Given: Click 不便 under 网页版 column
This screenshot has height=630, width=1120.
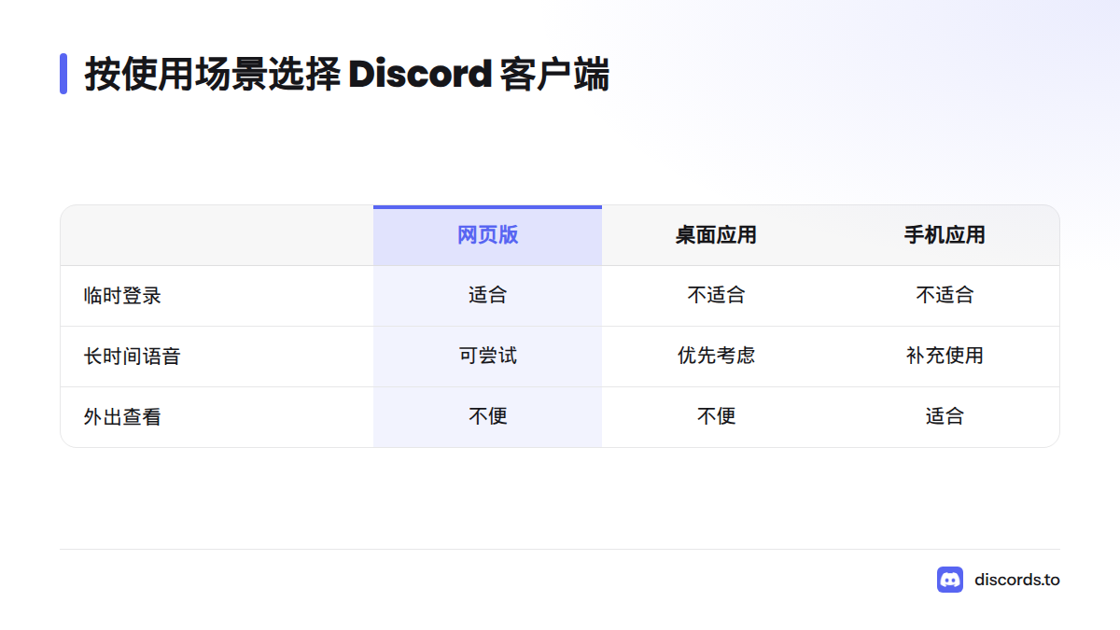Looking at the screenshot, I should click(487, 417).
